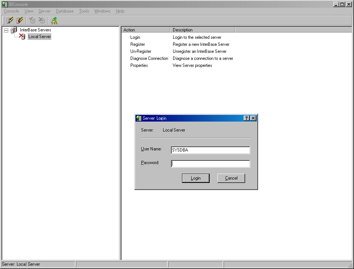Focus the User Name field
354x269 pixels.
coord(210,150)
